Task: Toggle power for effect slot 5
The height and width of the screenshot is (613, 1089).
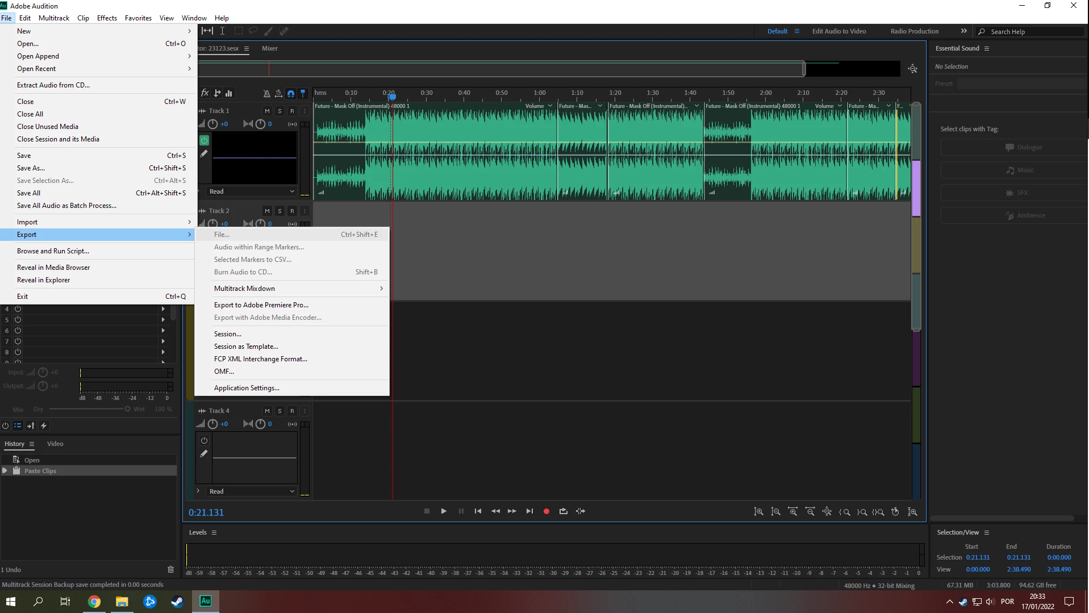Action: tap(18, 319)
